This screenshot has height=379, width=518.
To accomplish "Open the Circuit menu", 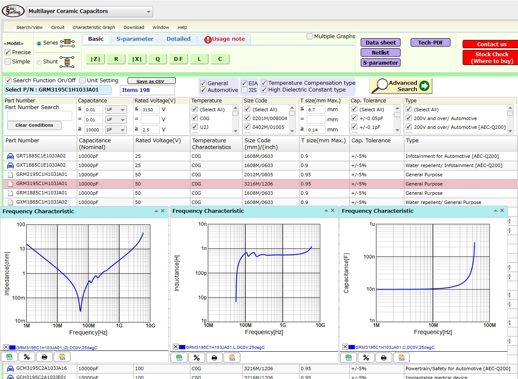I will point(58,27).
